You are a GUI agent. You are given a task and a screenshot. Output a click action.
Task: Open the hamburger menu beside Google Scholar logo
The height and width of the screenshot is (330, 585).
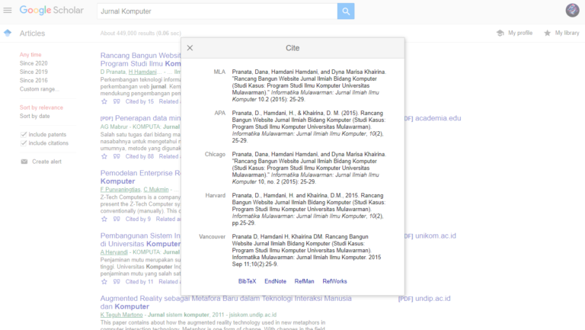pos(8,11)
